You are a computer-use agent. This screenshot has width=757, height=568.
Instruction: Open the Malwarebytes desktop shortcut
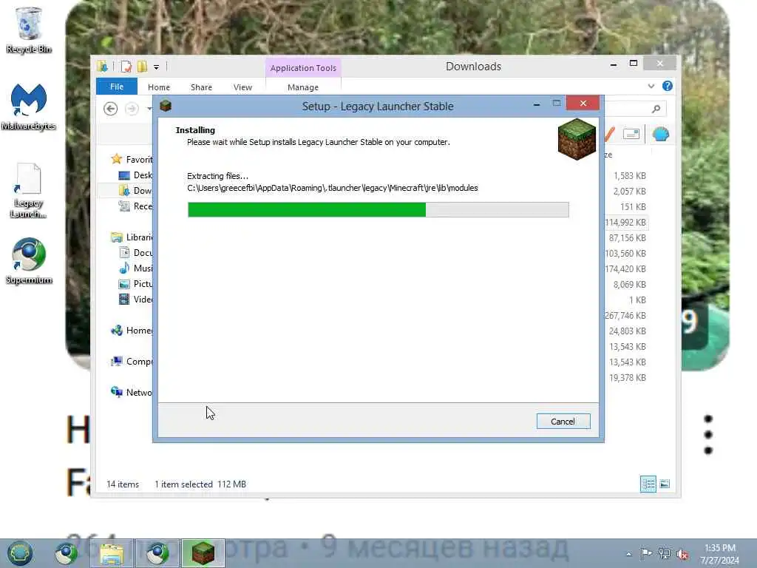click(x=29, y=107)
